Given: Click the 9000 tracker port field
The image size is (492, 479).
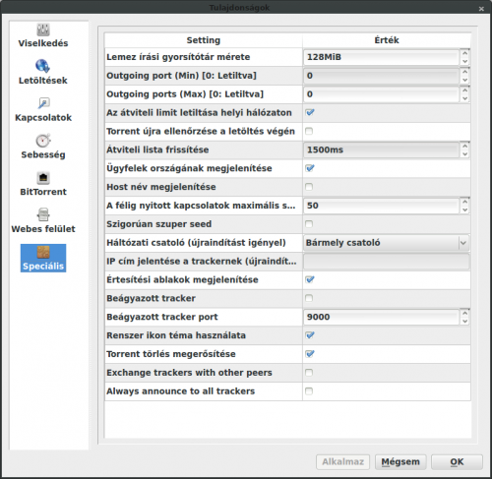Looking at the screenshot, I should tap(382, 317).
